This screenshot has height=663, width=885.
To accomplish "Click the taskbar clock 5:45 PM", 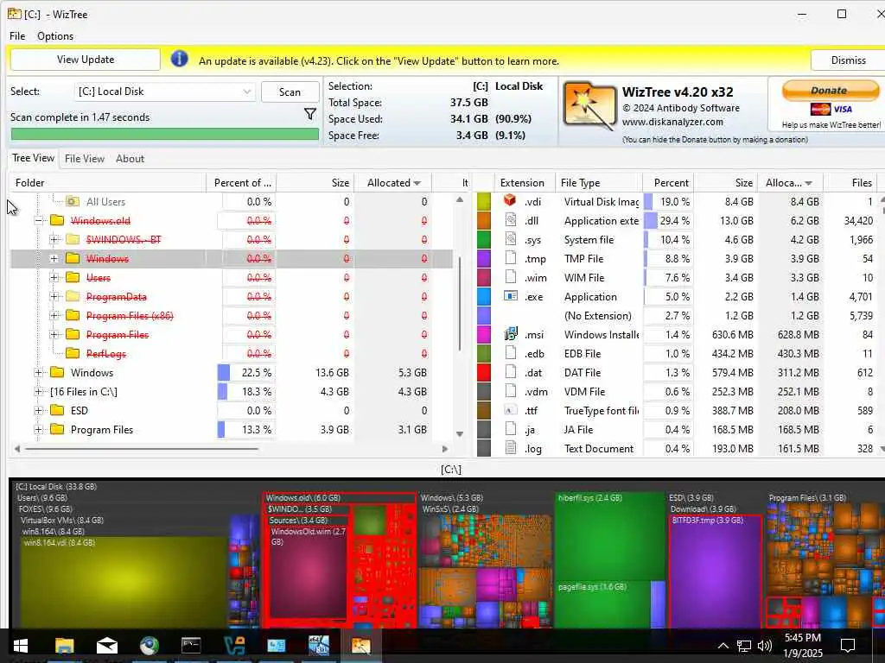I will pyautogui.click(x=803, y=638).
